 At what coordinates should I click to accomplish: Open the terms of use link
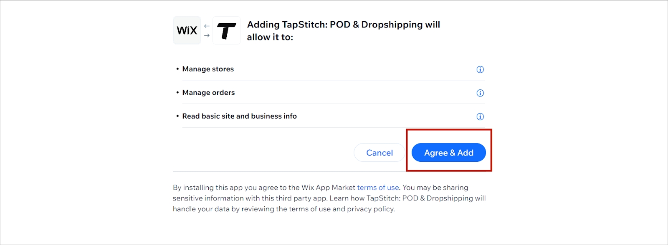coord(378,188)
